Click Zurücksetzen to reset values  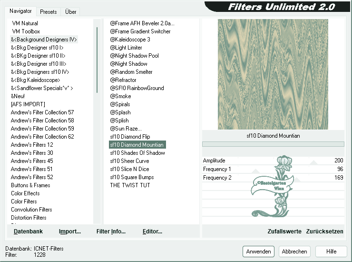pos(324,232)
